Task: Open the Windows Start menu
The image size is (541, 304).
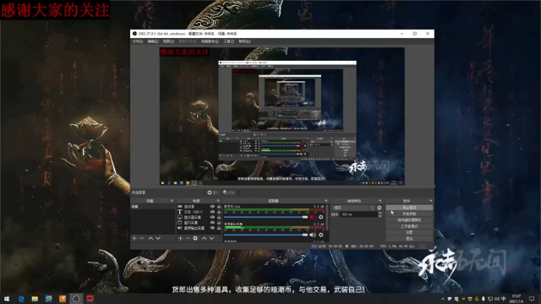Action: coord(7,298)
